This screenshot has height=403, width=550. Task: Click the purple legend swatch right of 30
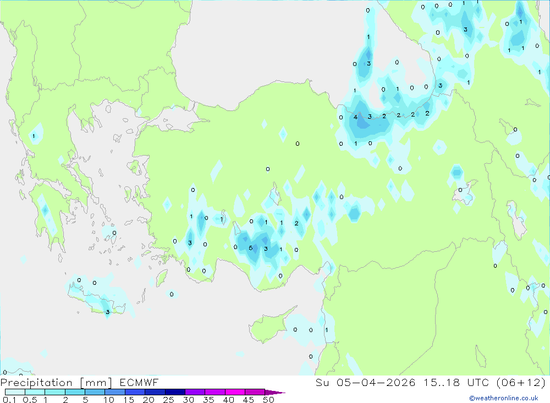click(195, 392)
